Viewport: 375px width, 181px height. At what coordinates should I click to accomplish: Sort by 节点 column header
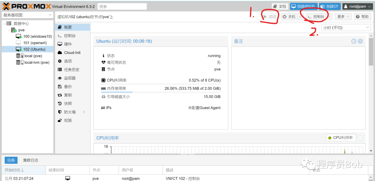[x=104, y=170]
